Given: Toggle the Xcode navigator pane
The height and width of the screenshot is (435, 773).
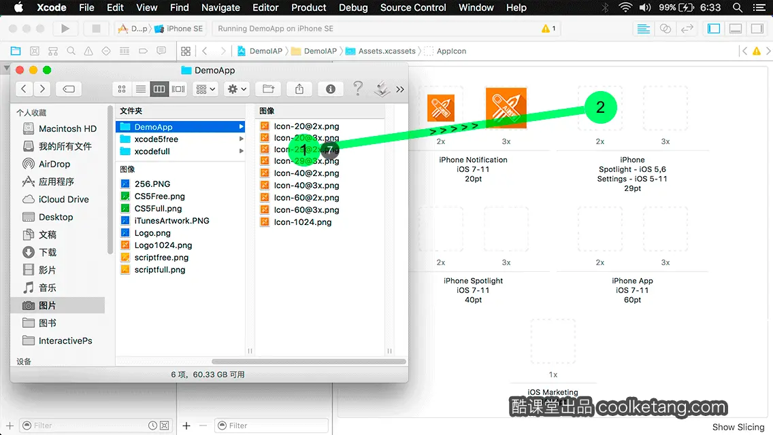Looking at the screenshot, I should [x=714, y=29].
